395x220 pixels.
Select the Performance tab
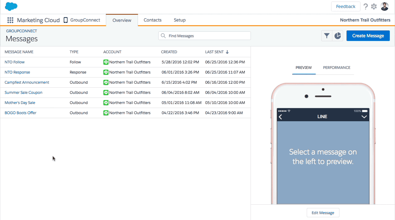337,68
